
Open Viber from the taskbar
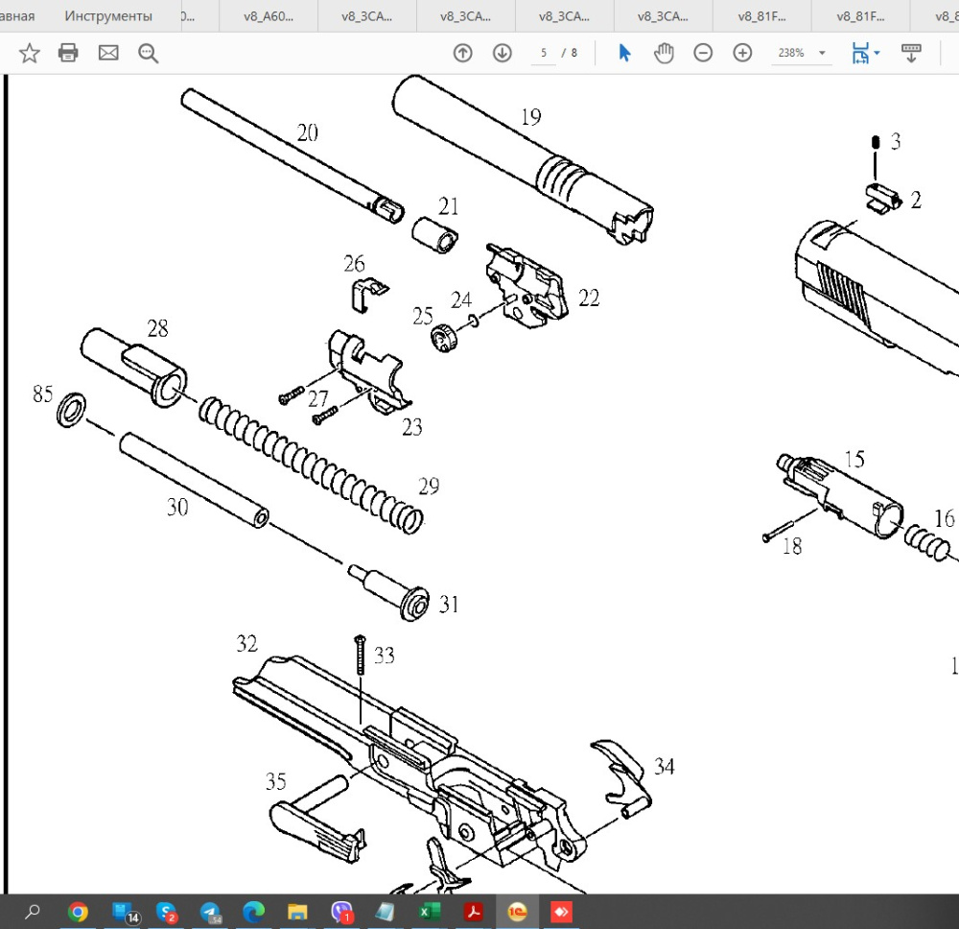point(342,913)
